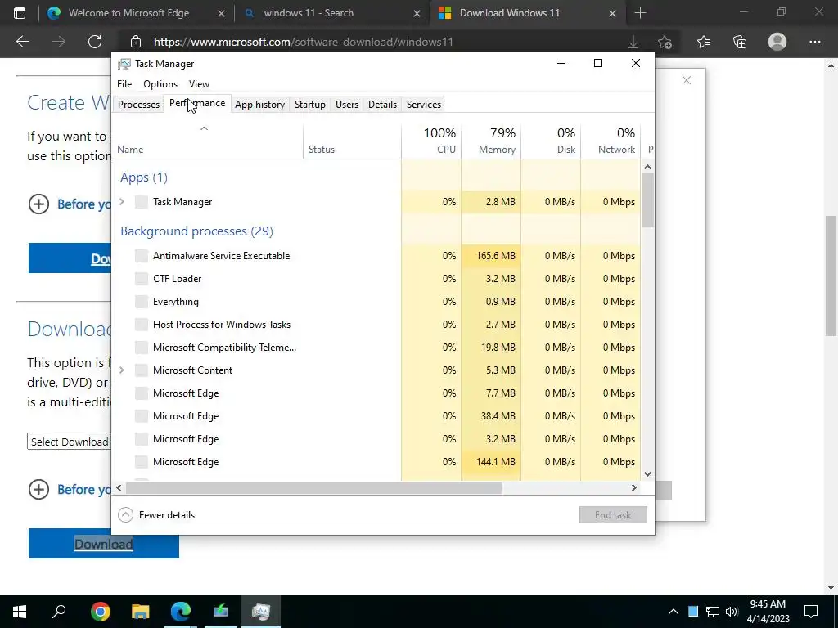
Task: Click the Everything process icon
Action: click(x=142, y=302)
